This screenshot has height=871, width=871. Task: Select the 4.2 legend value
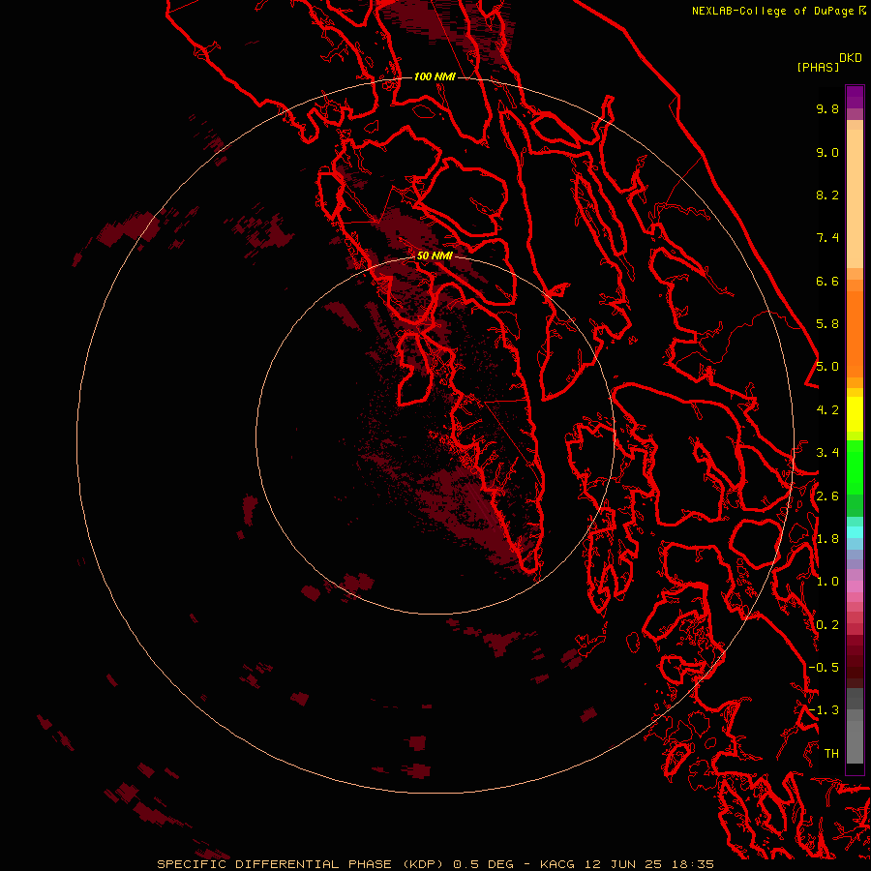tap(827, 410)
